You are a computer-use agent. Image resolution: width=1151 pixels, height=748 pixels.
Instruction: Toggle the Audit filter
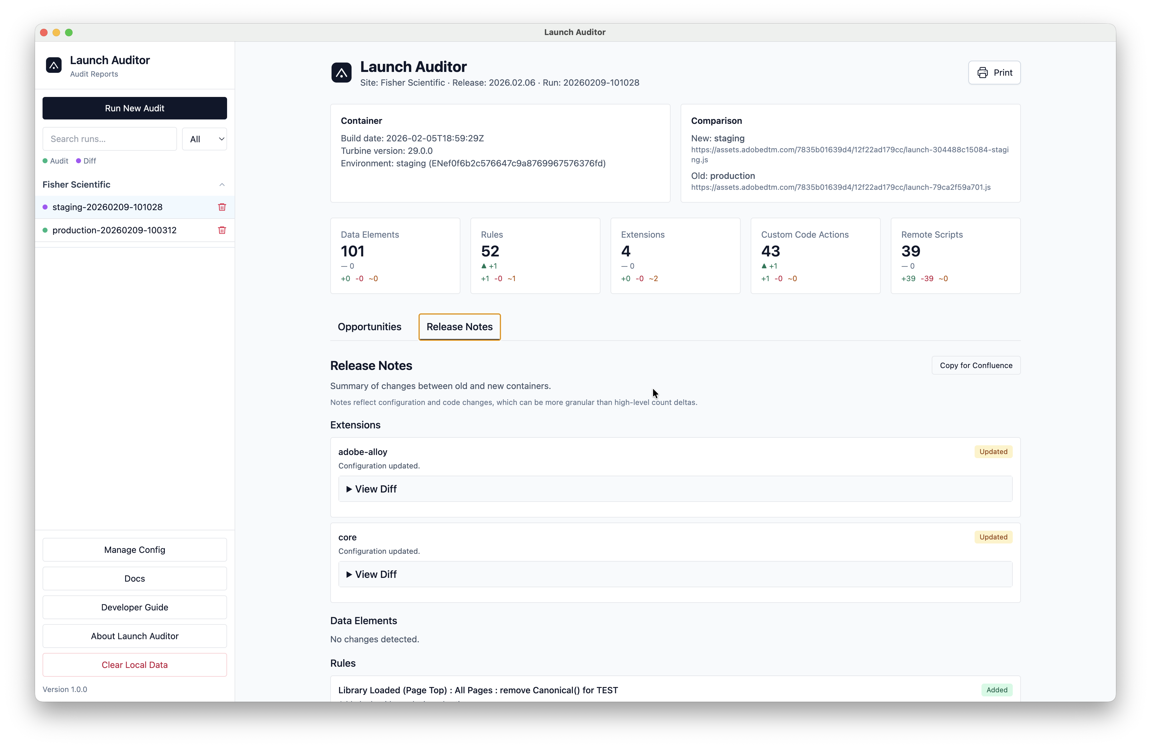[x=55, y=160]
